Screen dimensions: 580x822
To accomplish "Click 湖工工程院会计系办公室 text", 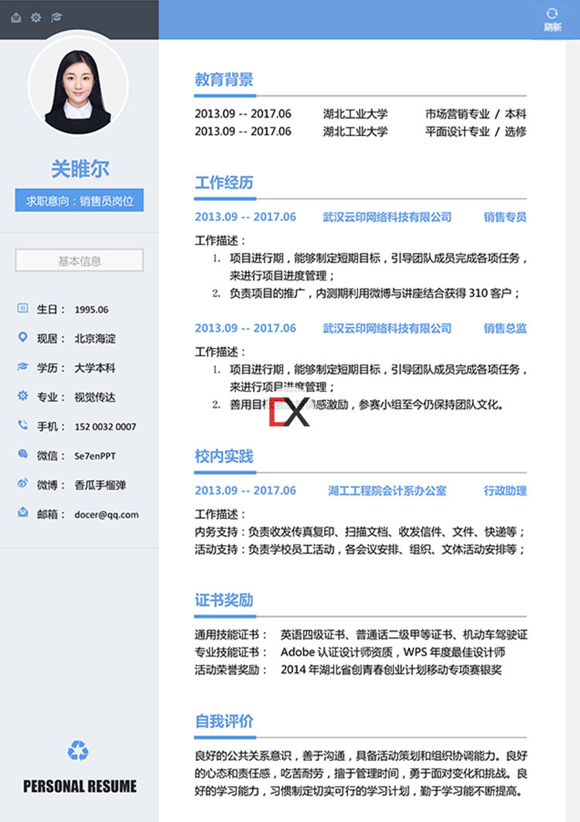I will [387, 491].
